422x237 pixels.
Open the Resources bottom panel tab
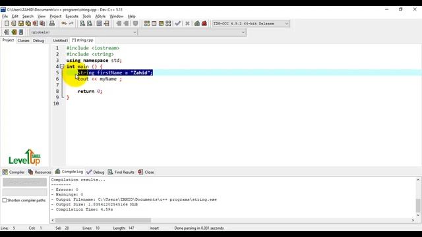pos(40,172)
